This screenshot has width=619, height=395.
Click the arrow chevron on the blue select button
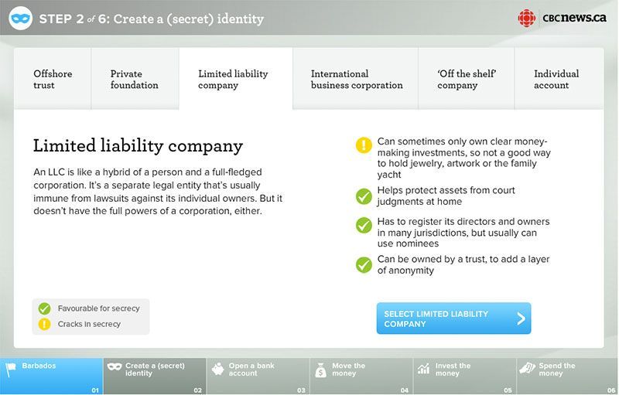pyautogui.click(x=521, y=318)
